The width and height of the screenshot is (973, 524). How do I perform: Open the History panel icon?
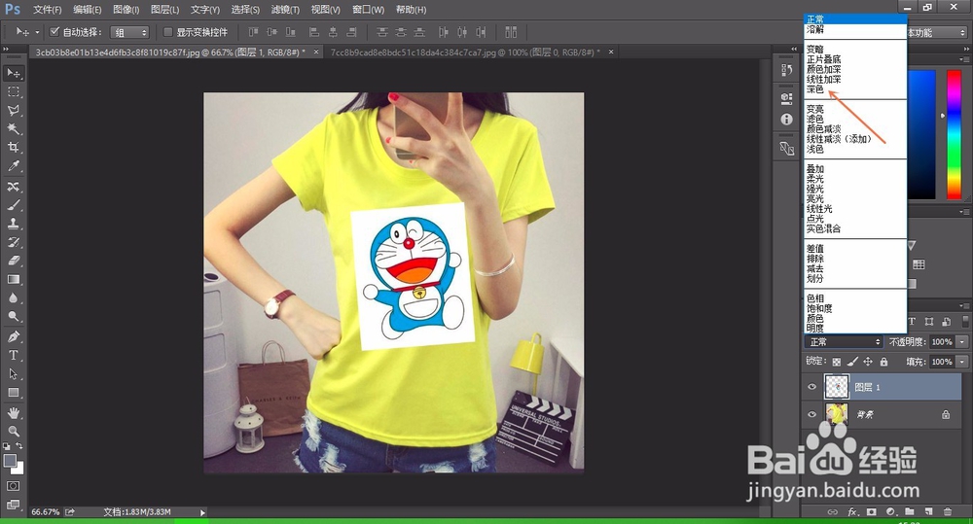(787, 70)
